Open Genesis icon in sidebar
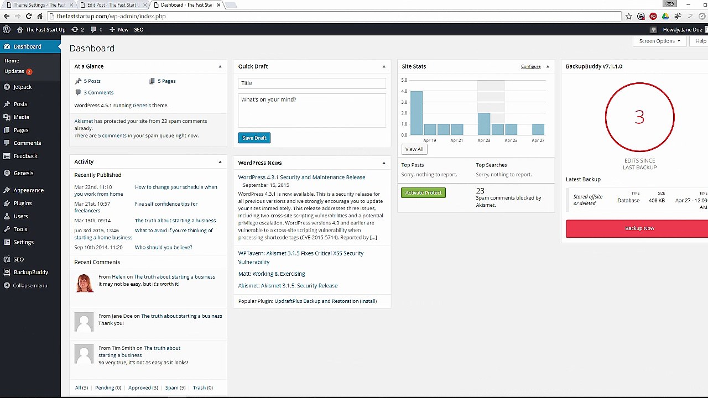The image size is (708, 398). tap(7, 173)
